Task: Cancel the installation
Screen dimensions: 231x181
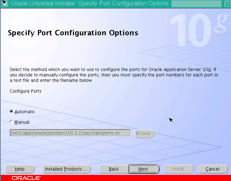Action: pyautogui.click(x=213, y=169)
